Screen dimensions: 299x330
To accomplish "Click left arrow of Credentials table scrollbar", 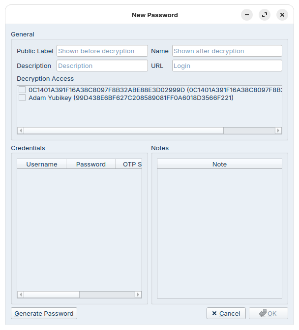I will coord(21,295).
